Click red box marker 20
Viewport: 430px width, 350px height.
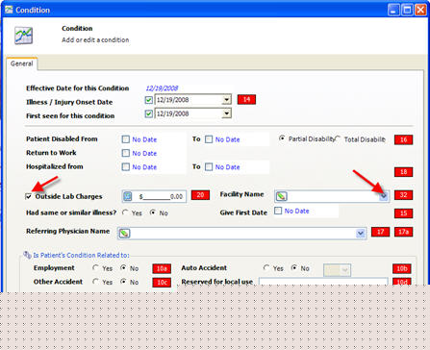(x=200, y=195)
